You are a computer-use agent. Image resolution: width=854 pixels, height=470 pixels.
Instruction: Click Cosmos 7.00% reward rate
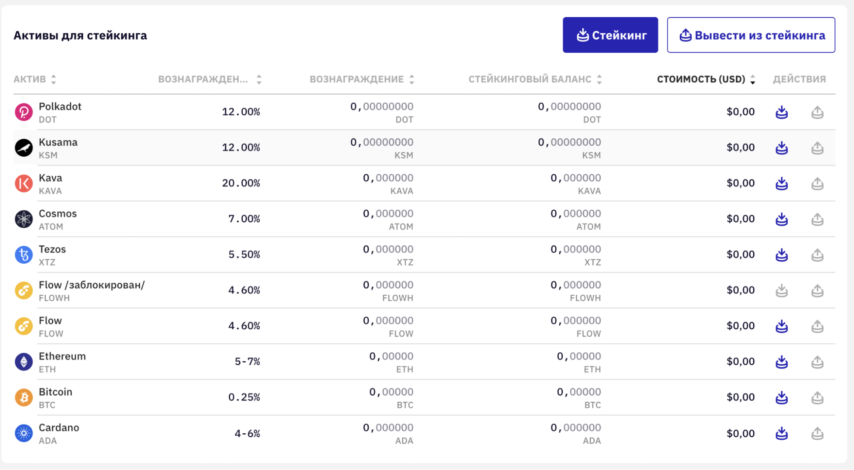244,219
